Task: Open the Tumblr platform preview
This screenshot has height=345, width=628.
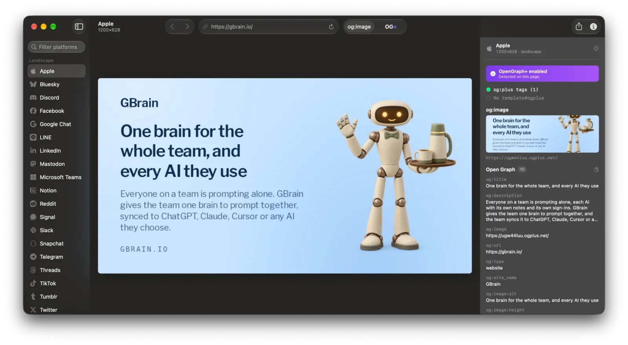Action: coord(57,296)
